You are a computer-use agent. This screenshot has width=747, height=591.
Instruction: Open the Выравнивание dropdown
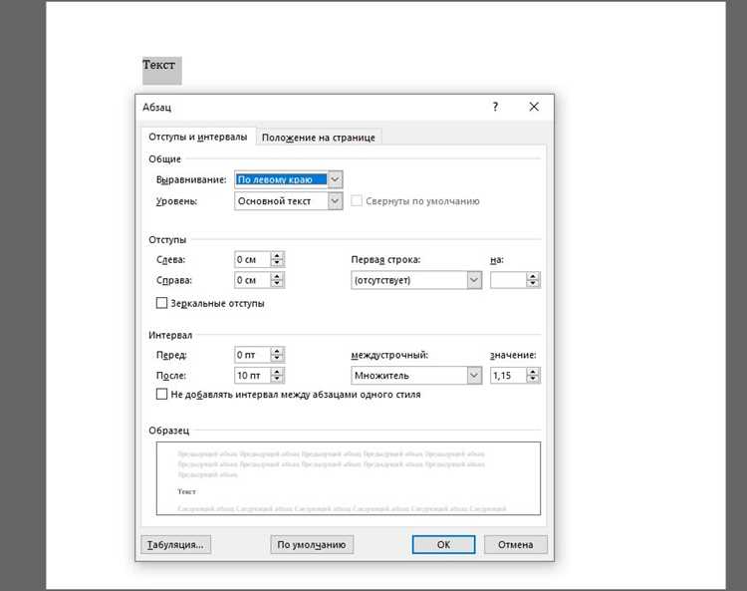335,179
